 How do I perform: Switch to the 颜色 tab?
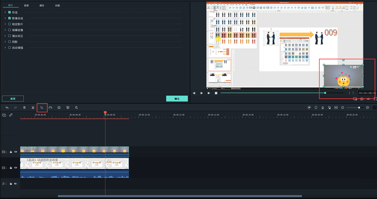[42, 5]
